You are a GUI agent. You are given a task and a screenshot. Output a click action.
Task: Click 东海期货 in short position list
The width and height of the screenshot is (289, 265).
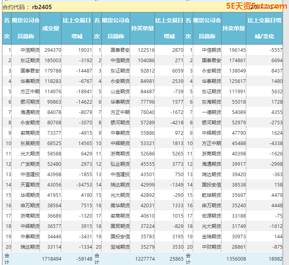[x=211, y=102]
